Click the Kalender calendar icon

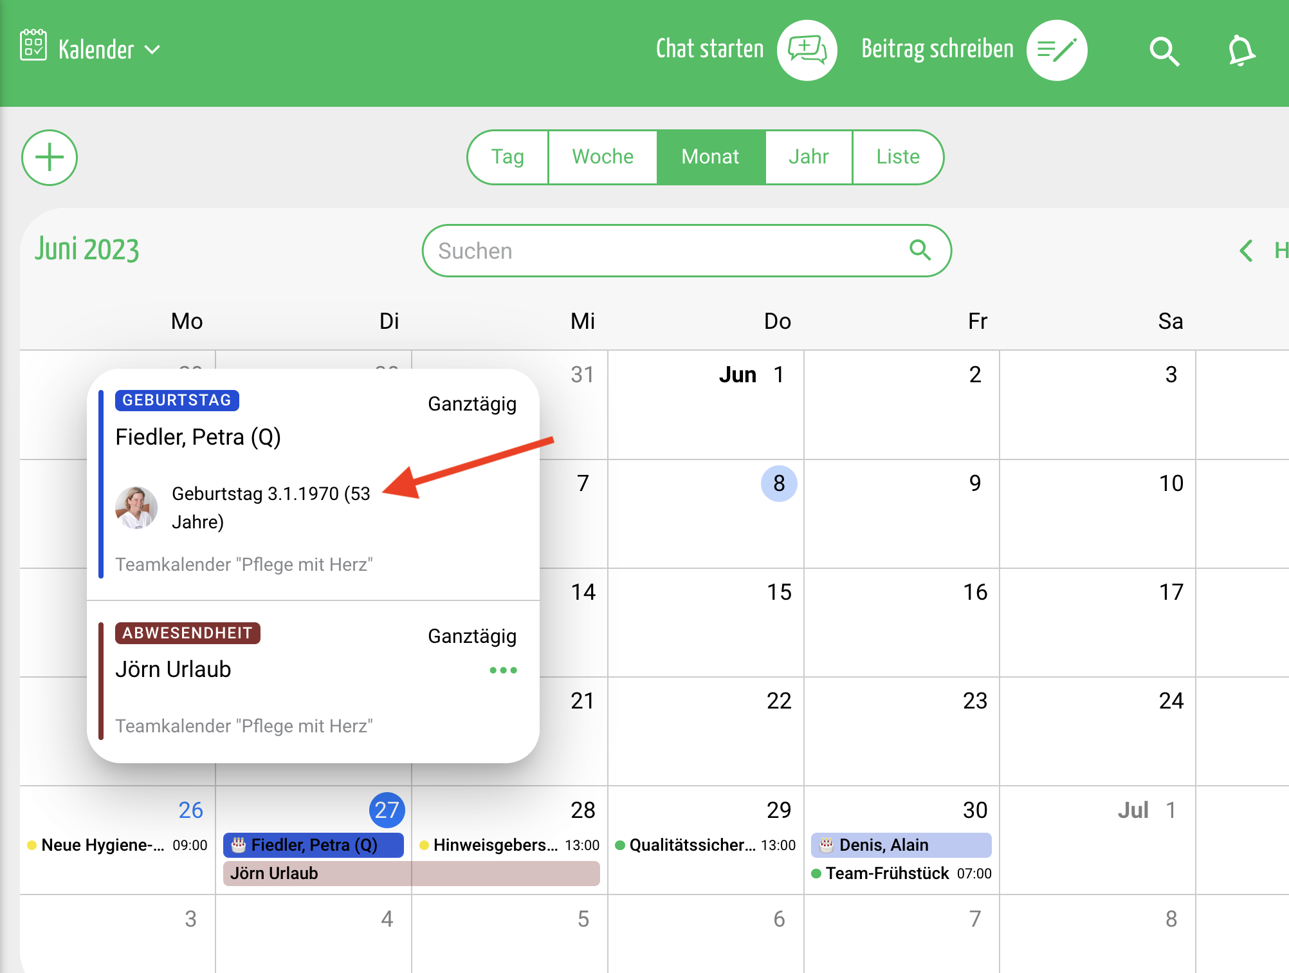pyautogui.click(x=33, y=45)
